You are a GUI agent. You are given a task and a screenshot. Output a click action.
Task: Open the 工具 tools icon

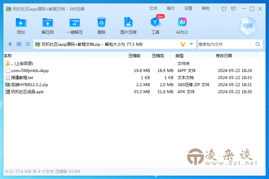click(155, 22)
